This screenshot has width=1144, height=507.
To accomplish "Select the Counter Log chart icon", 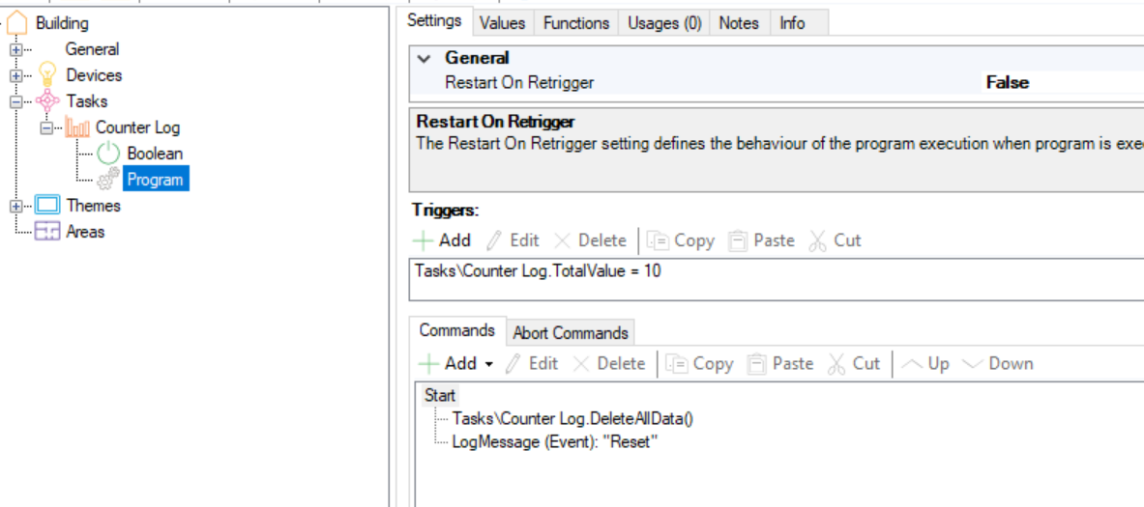I will click(76, 127).
